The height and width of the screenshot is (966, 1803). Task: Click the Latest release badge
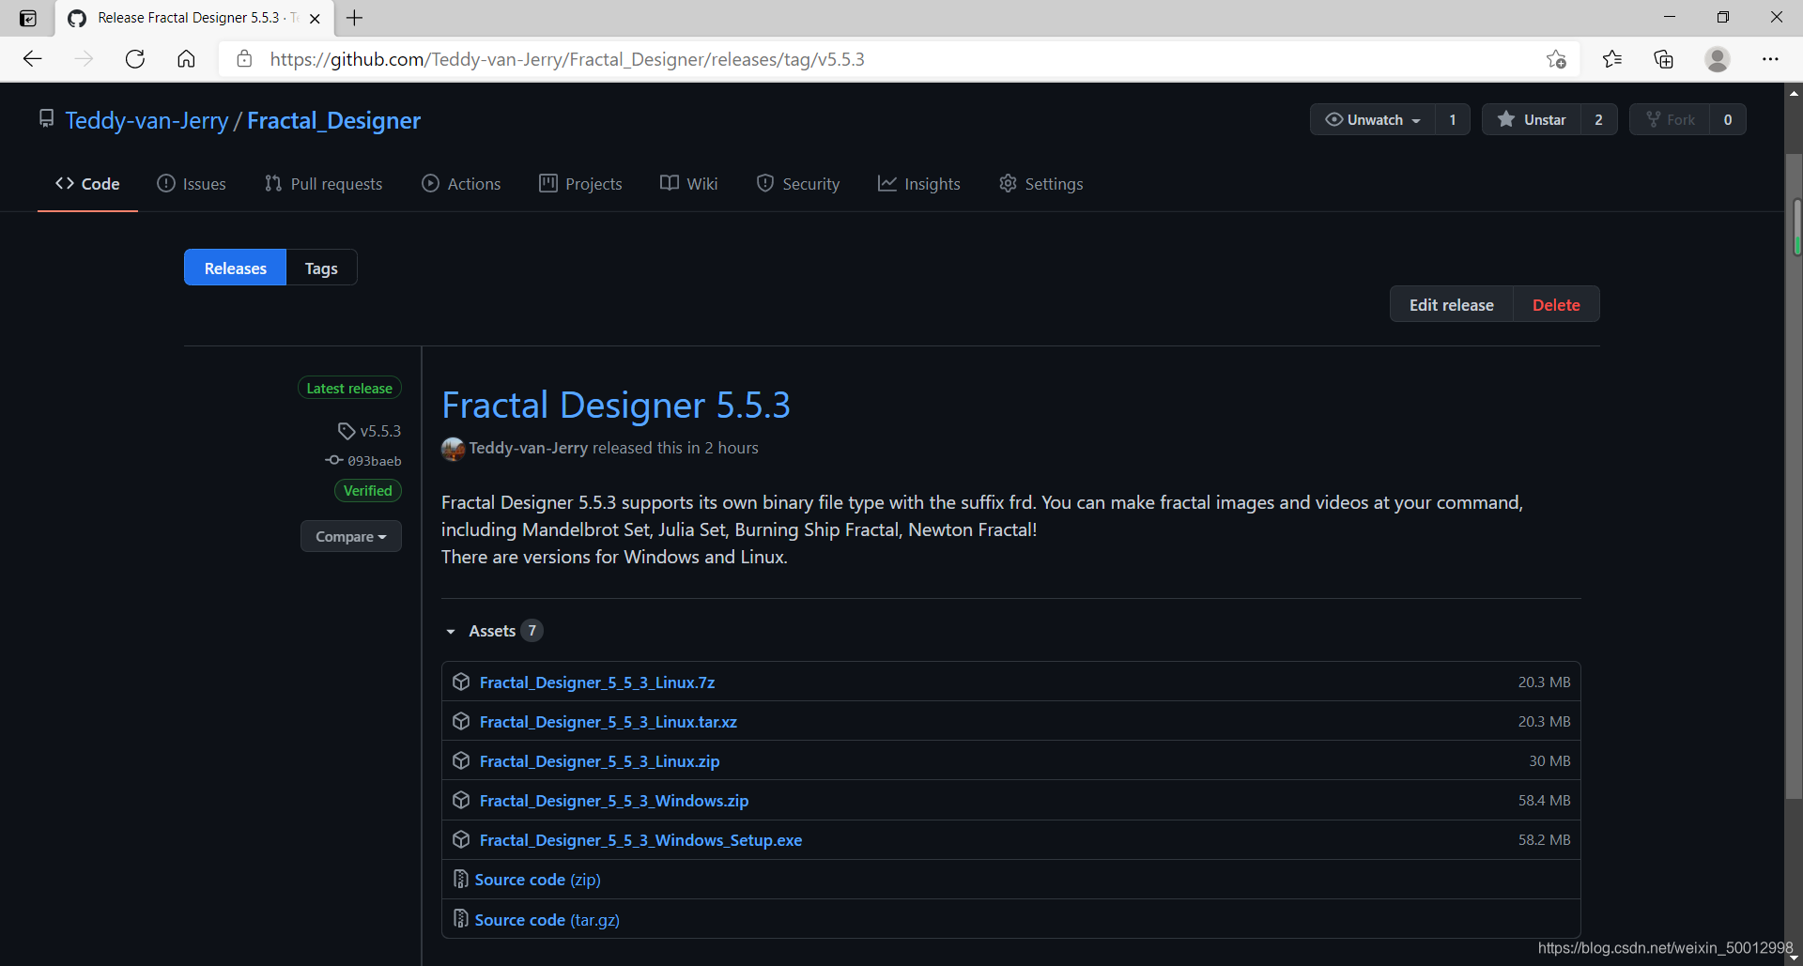tap(349, 388)
